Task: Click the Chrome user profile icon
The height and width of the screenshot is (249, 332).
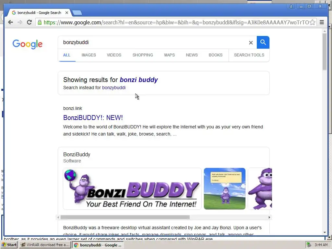Action: click(x=291, y=6)
